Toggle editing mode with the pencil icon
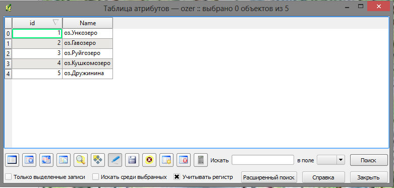394x188 pixels. tap(115, 160)
